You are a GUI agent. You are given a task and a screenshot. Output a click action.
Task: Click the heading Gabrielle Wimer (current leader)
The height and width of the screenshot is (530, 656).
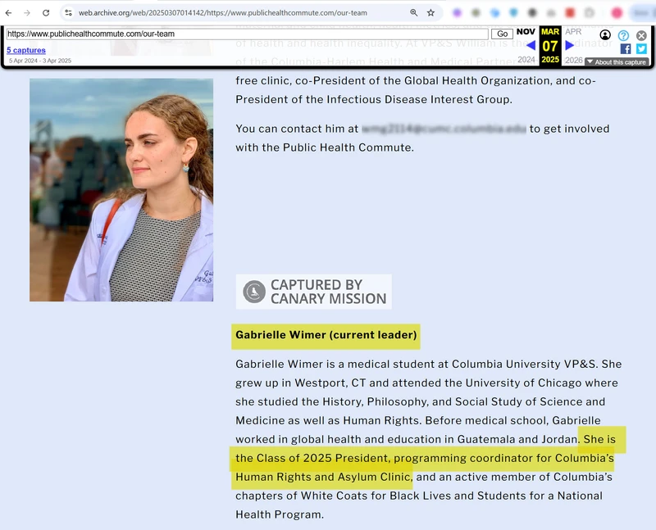click(326, 335)
